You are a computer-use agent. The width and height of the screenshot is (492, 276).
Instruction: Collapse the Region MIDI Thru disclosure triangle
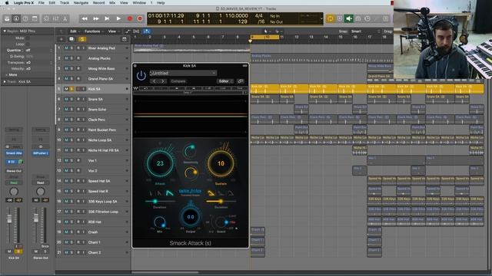tap(5, 31)
